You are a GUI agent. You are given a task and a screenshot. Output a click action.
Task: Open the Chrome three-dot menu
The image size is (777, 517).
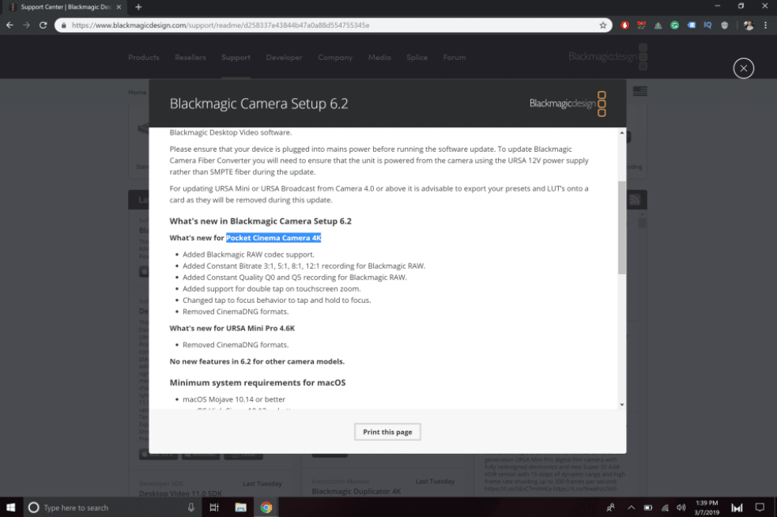(x=765, y=25)
